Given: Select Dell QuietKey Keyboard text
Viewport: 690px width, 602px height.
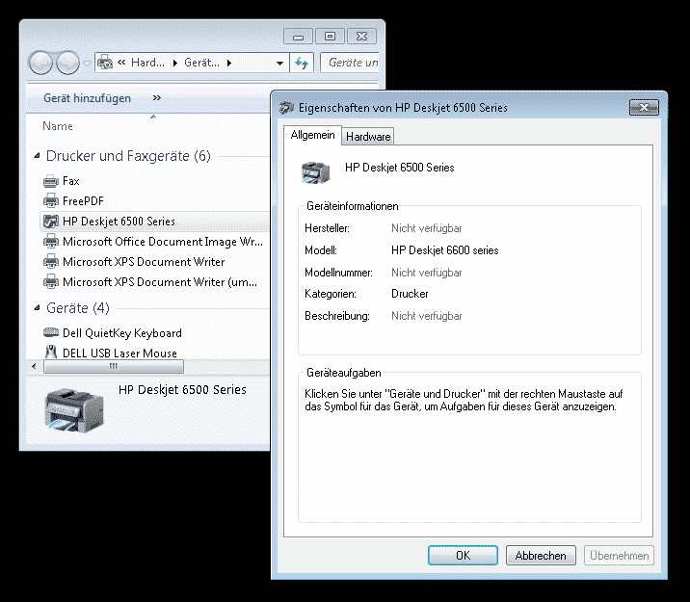Looking at the screenshot, I should (x=122, y=333).
